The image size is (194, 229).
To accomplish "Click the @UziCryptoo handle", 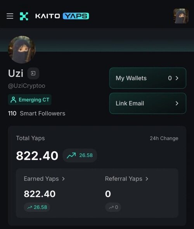I will [x=26, y=86].
